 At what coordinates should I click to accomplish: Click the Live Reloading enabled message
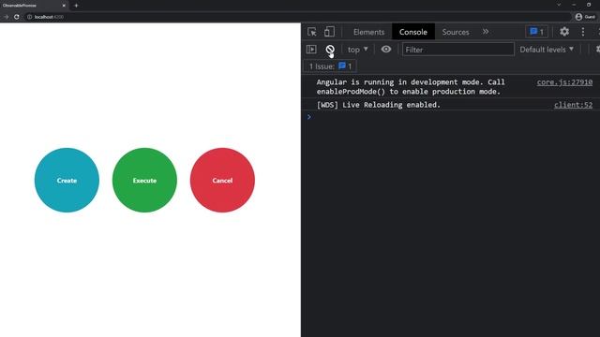tap(379, 105)
